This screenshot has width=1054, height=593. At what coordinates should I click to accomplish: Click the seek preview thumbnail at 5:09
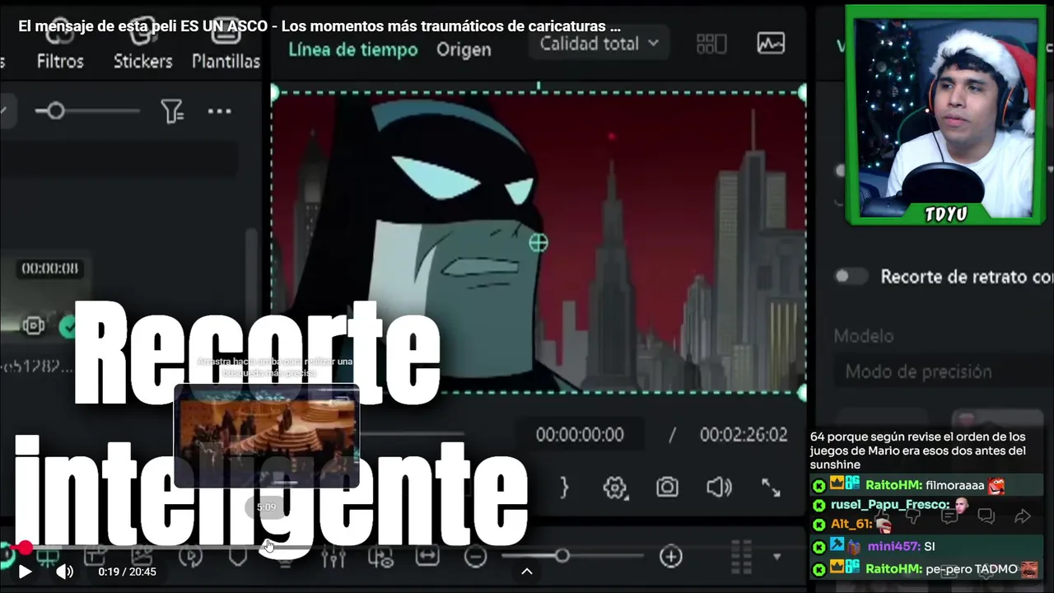pyautogui.click(x=267, y=436)
